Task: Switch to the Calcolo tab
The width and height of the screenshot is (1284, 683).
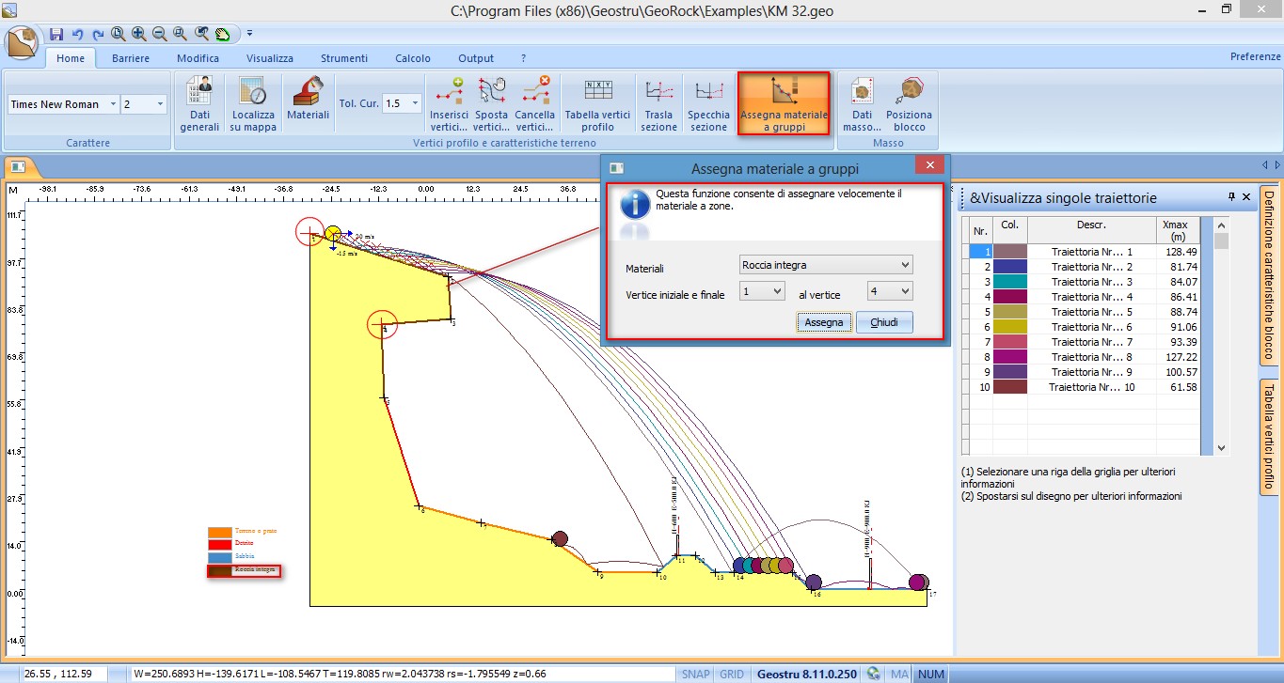Action: pyautogui.click(x=413, y=58)
